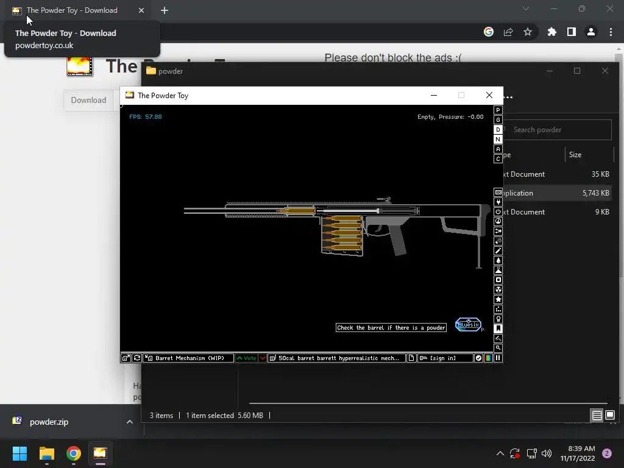Open the volume control in system tray
624x468 pixels.
click(547, 453)
